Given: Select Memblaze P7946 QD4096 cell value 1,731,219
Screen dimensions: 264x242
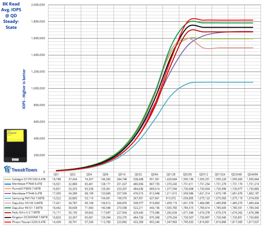Looking at the screenshot, I should click(x=253, y=184).
